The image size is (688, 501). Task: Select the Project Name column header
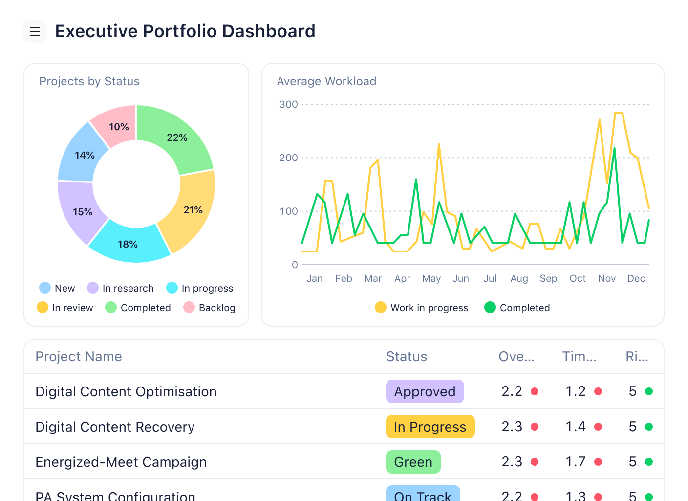coord(79,357)
